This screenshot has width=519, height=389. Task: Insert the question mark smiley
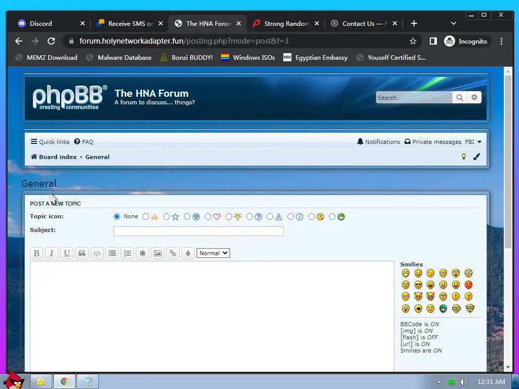(x=468, y=297)
